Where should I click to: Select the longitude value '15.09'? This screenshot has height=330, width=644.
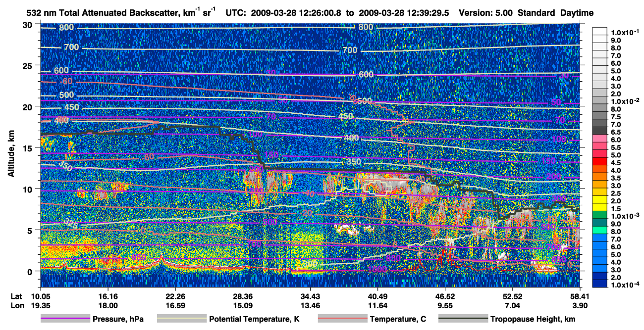click(242, 306)
